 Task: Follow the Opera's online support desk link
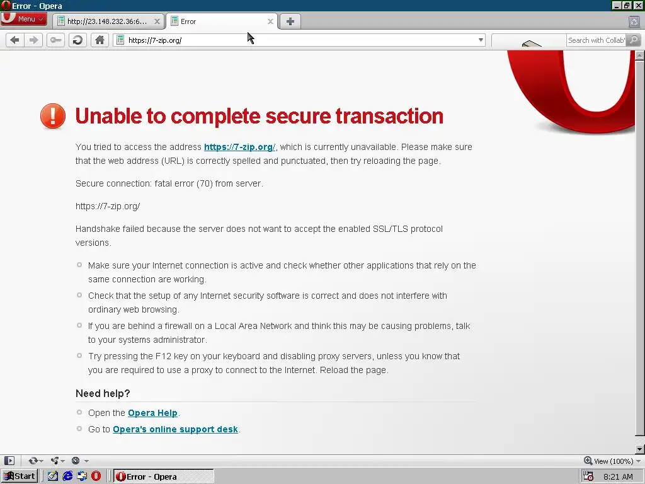175,429
